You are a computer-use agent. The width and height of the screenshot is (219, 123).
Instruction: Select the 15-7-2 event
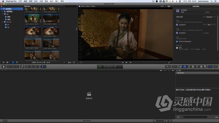click(9, 22)
